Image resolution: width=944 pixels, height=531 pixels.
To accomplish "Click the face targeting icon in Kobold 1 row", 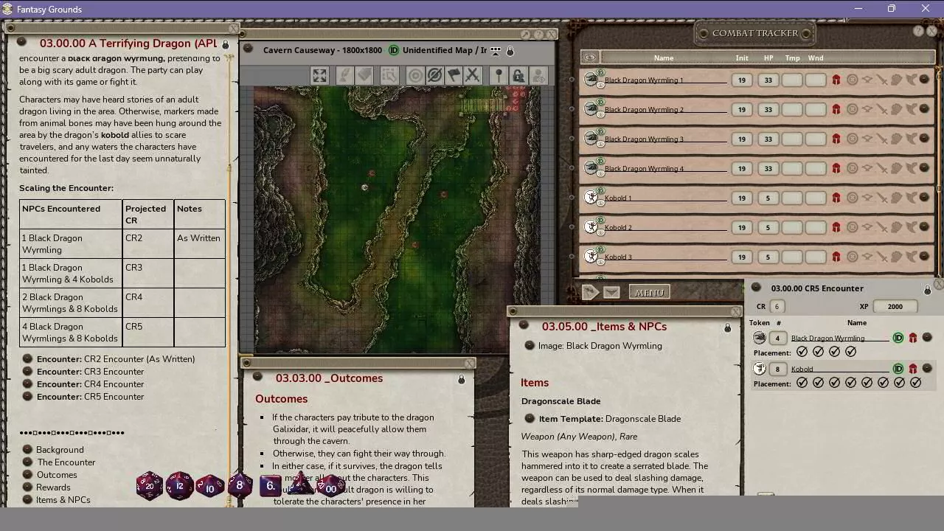I will (x=852, y=198).
